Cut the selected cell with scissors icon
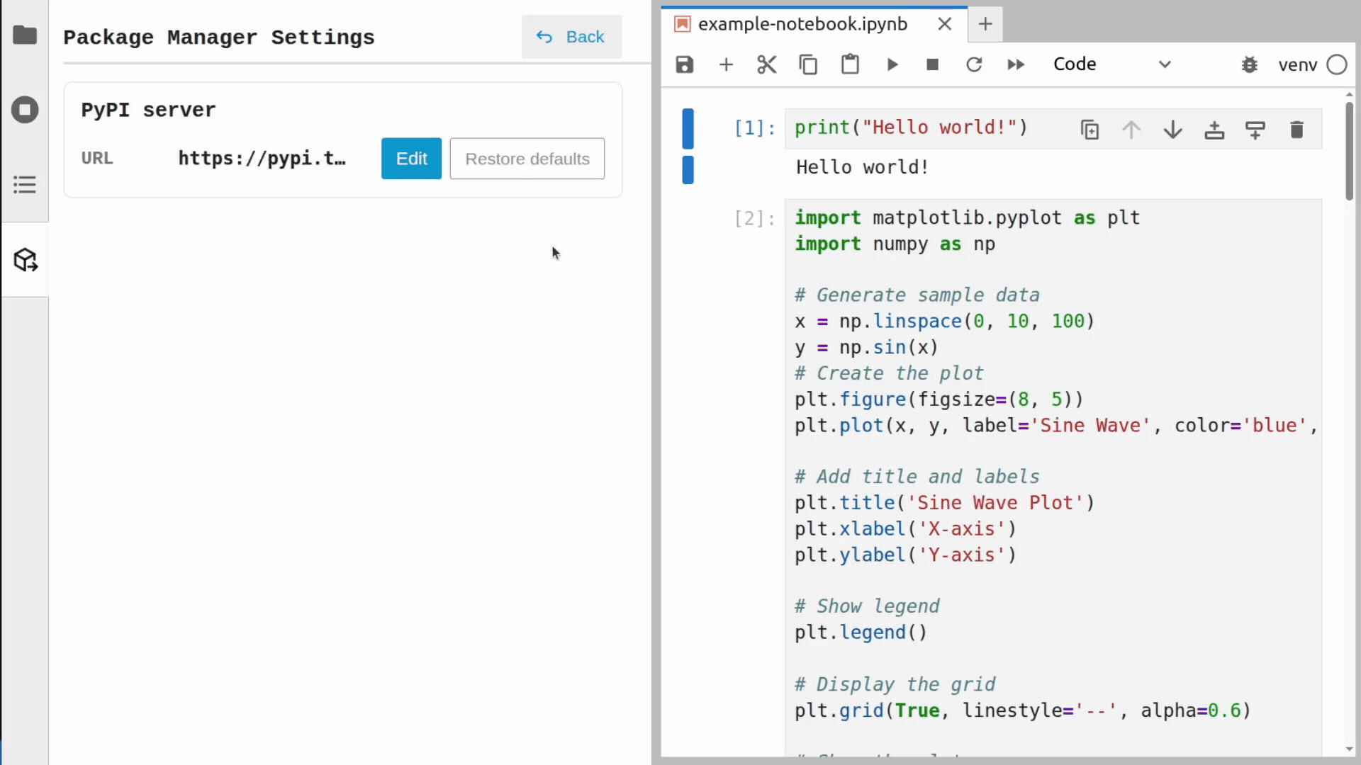 [766, 64]
